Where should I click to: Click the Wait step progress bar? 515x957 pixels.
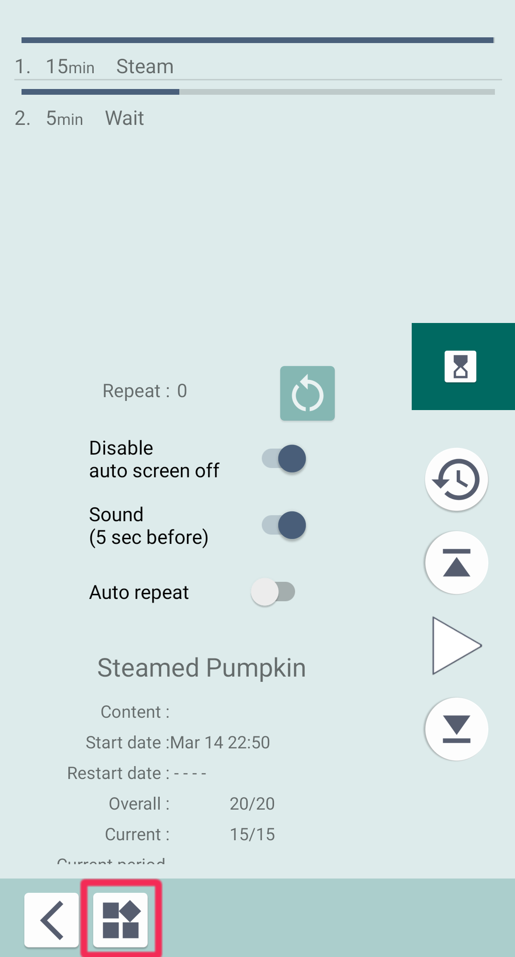pos(257,92)
